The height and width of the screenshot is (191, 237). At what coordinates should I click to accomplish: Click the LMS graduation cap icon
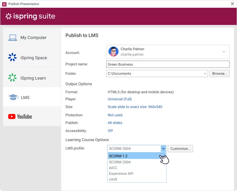click(13, 97)
